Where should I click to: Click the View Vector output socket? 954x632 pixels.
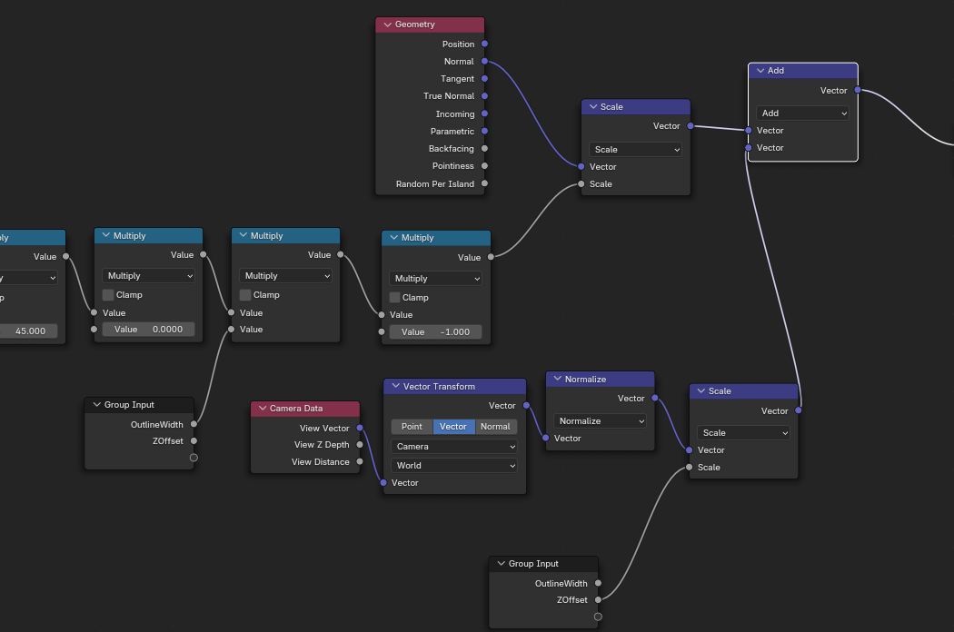point(360,428)
